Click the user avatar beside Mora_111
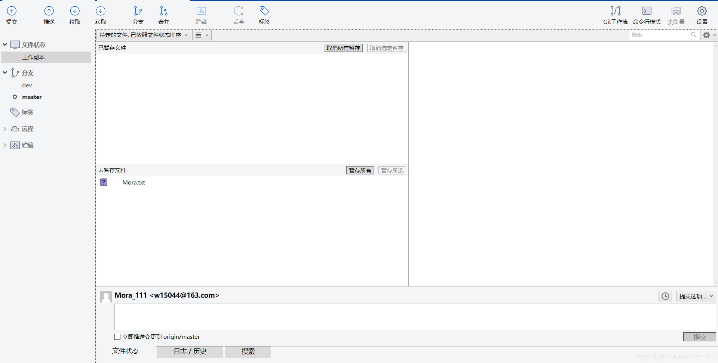Image resolution: width=718 pixels, height=363 pixels. pyautogui.click(x=106, y=297)
